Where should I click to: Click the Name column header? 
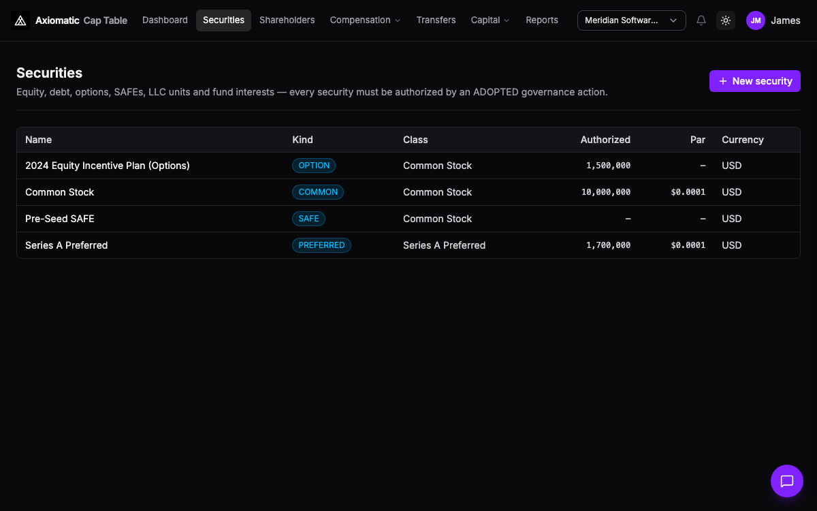[39, 140]
